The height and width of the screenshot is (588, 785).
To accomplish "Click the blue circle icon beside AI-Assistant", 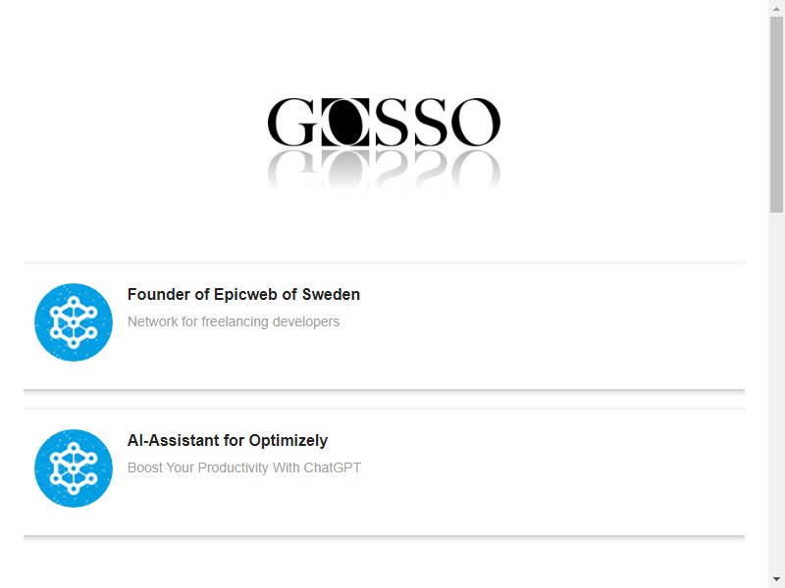I will click(x=74, y=468).
